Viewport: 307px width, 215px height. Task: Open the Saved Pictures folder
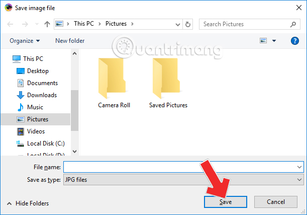coord(168,83)
